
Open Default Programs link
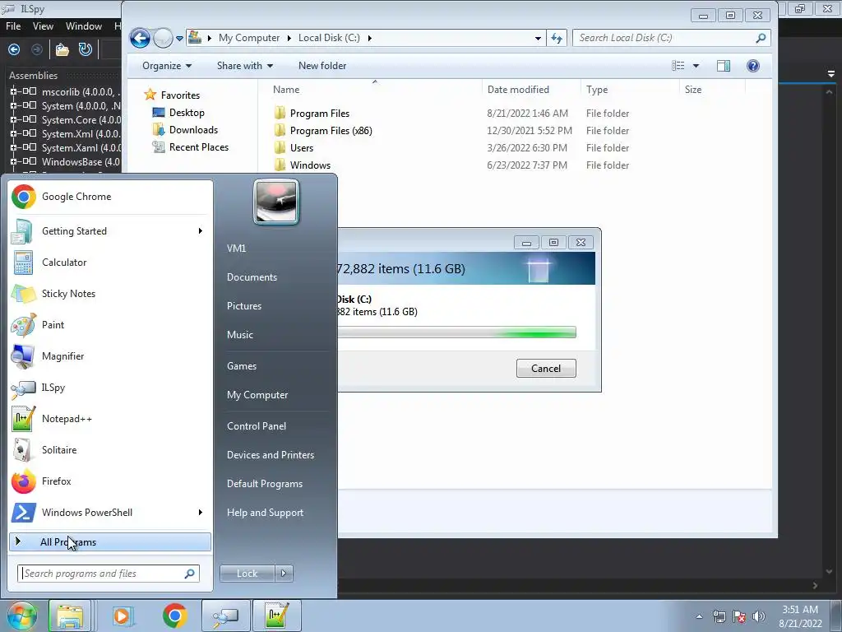tap(264, 484)
